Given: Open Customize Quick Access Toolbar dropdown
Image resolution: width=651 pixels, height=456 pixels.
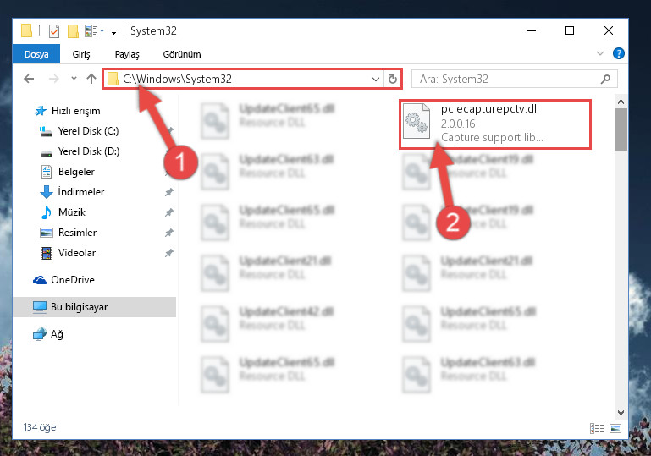Looking at the screenshot, I should (x=113, y=31).
